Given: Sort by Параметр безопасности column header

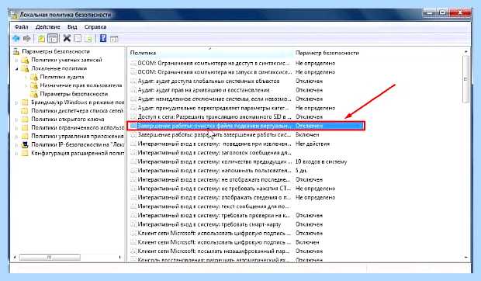Looking at the screenshot, I should coord(327,53).
